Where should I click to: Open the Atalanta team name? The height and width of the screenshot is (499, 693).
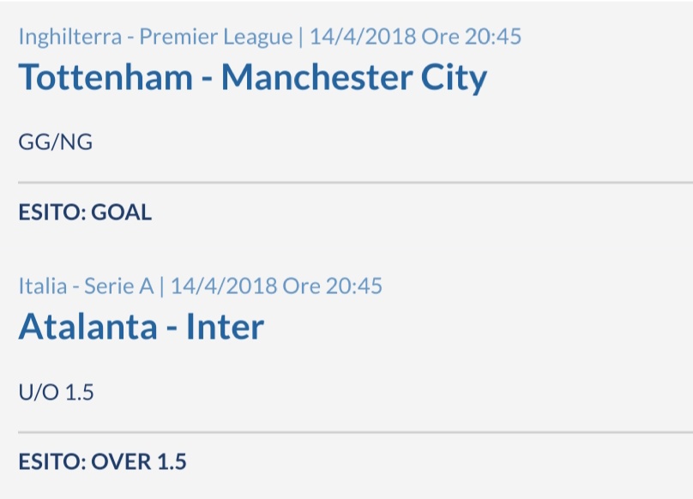88,327
